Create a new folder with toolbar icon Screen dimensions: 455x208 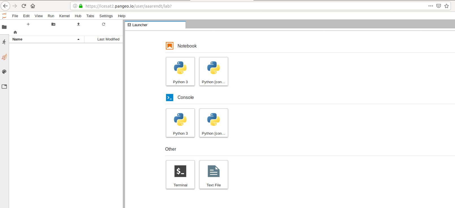pyautogui.click(x=53, y=24)
